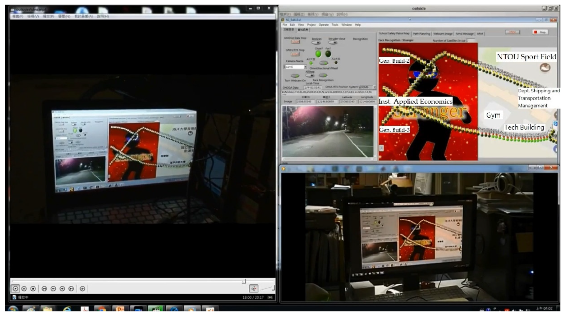Launch PowerPoint from the taskbar

(120, 310)
